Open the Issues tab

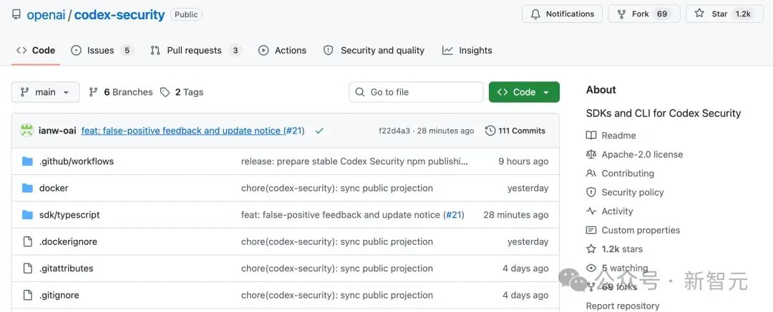point(102,50)
